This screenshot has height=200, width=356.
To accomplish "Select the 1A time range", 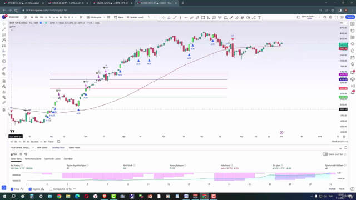I will click(x=20, y=142).
